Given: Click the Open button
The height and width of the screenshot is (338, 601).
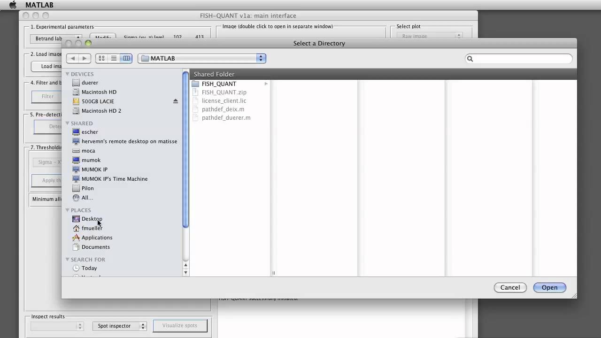Looking at the screenshot, I should (550, 287).
